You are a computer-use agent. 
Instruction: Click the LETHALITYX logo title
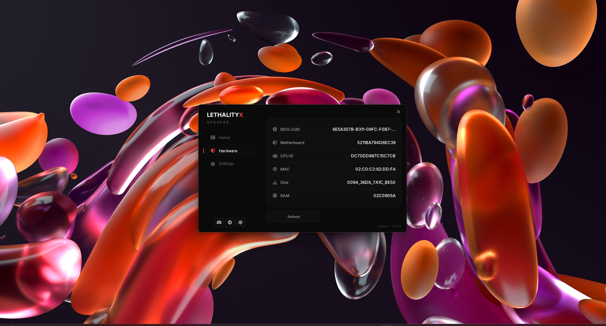pos(225,115)
